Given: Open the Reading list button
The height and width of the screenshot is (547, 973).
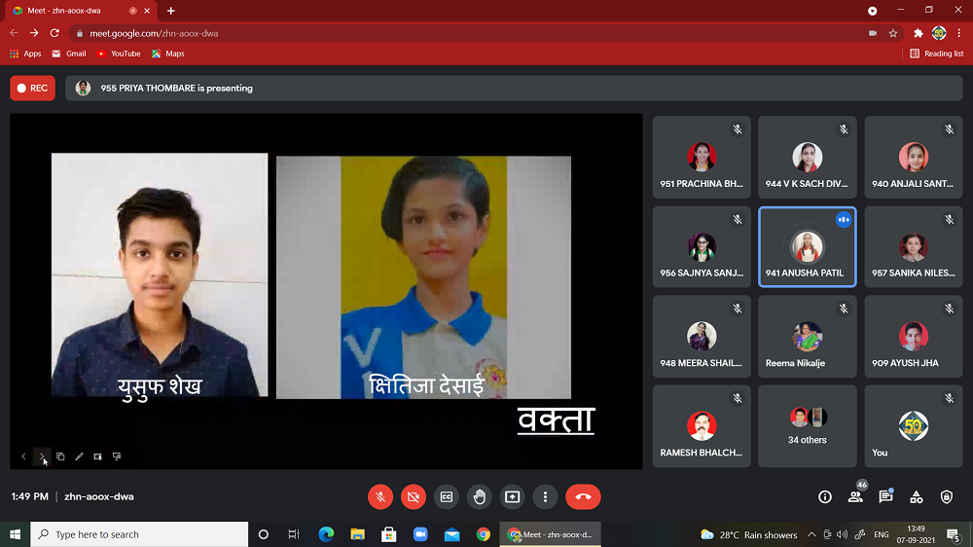Looking at the screenshot, I should click(937, 54).
